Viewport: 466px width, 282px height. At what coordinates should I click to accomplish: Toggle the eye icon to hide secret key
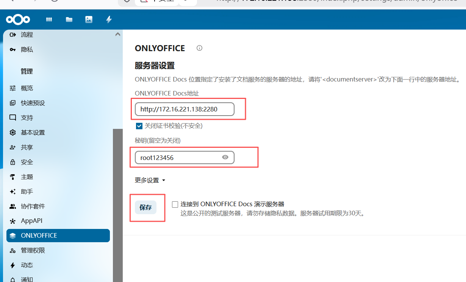pyautogui.click(x=225, y=157)
